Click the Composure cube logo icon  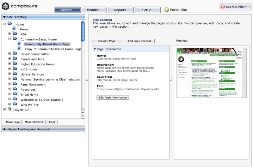coord(6,6)
